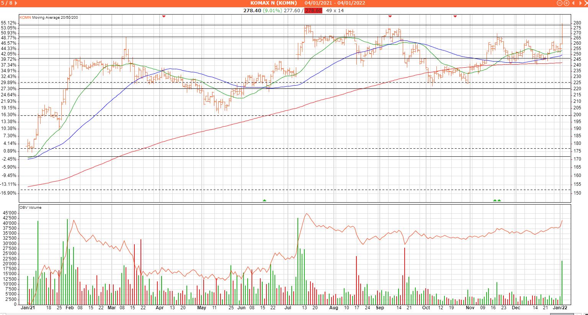Click the tall green volume bar at Jan/22
588x315 pixels.
coord(562,282)
